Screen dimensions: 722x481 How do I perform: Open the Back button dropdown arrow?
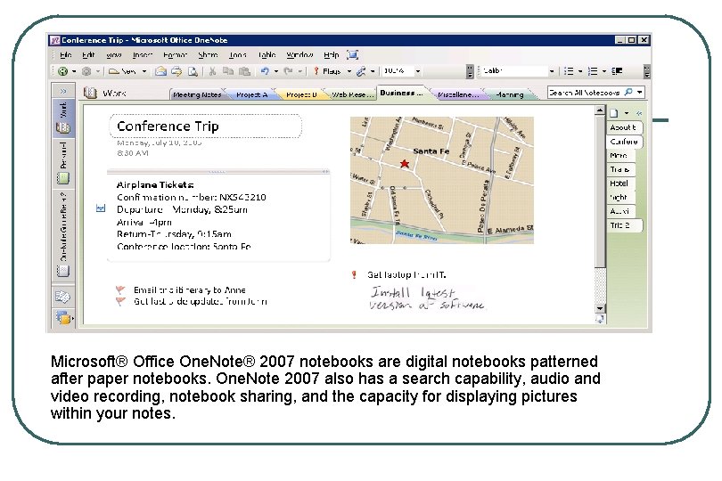coord(74,71)
